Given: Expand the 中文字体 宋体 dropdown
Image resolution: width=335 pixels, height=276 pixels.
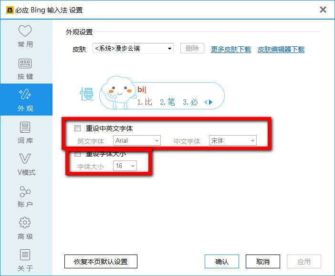Looking at the screenshot, I should pyautogui.click(x=233, y=141).
